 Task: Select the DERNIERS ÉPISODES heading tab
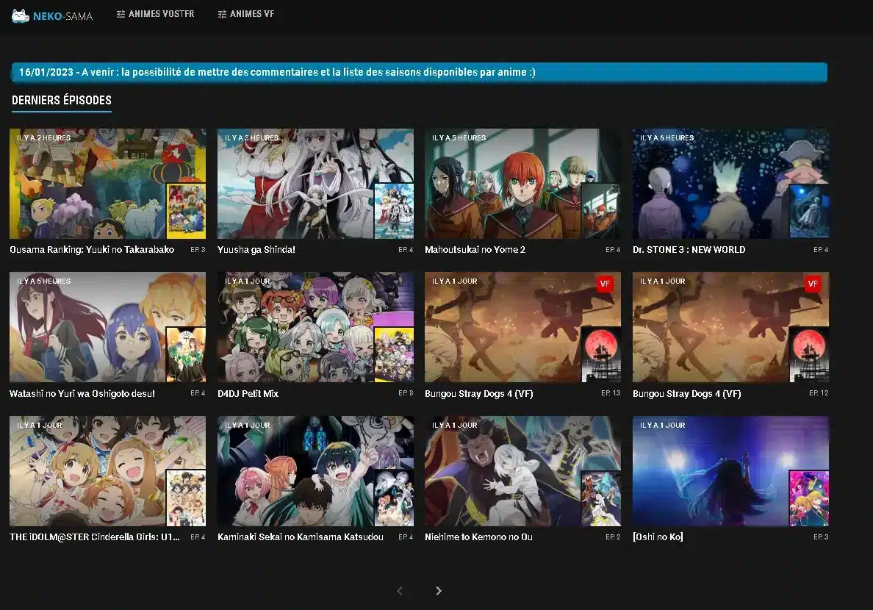pyautogui.click(x=61, y=100)
